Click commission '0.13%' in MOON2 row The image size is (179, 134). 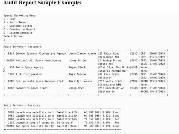[x=106, y=126]
